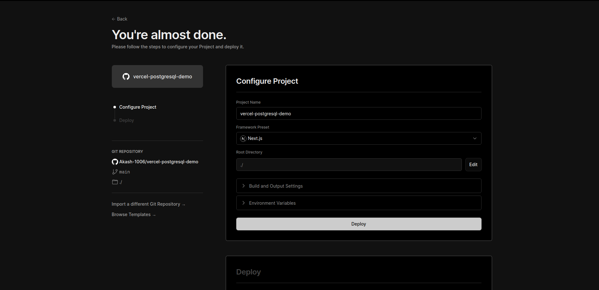Viewport: 599px width, 290px height.
Task: Open the Browse Templates link
Action: (134, 214)
